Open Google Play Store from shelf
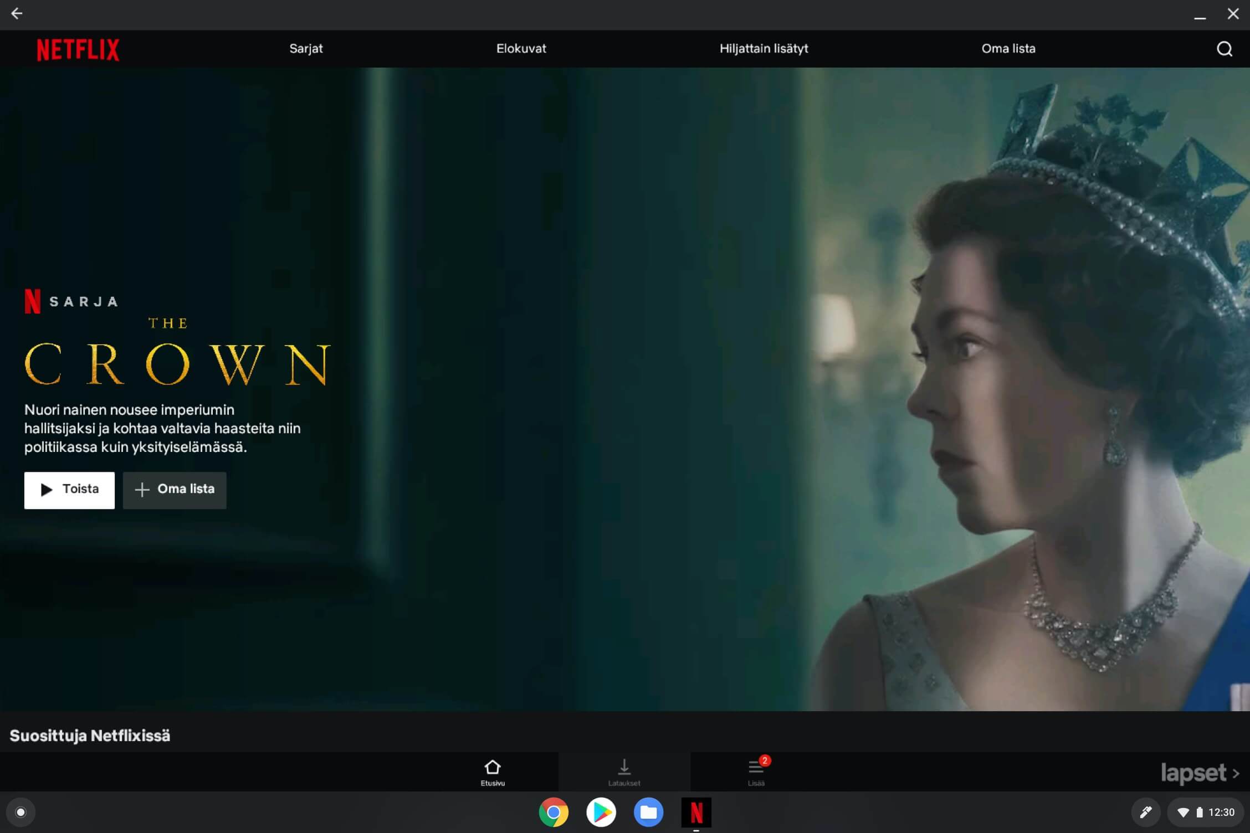This screenshot has height=833, width=1250. [601, 813]
